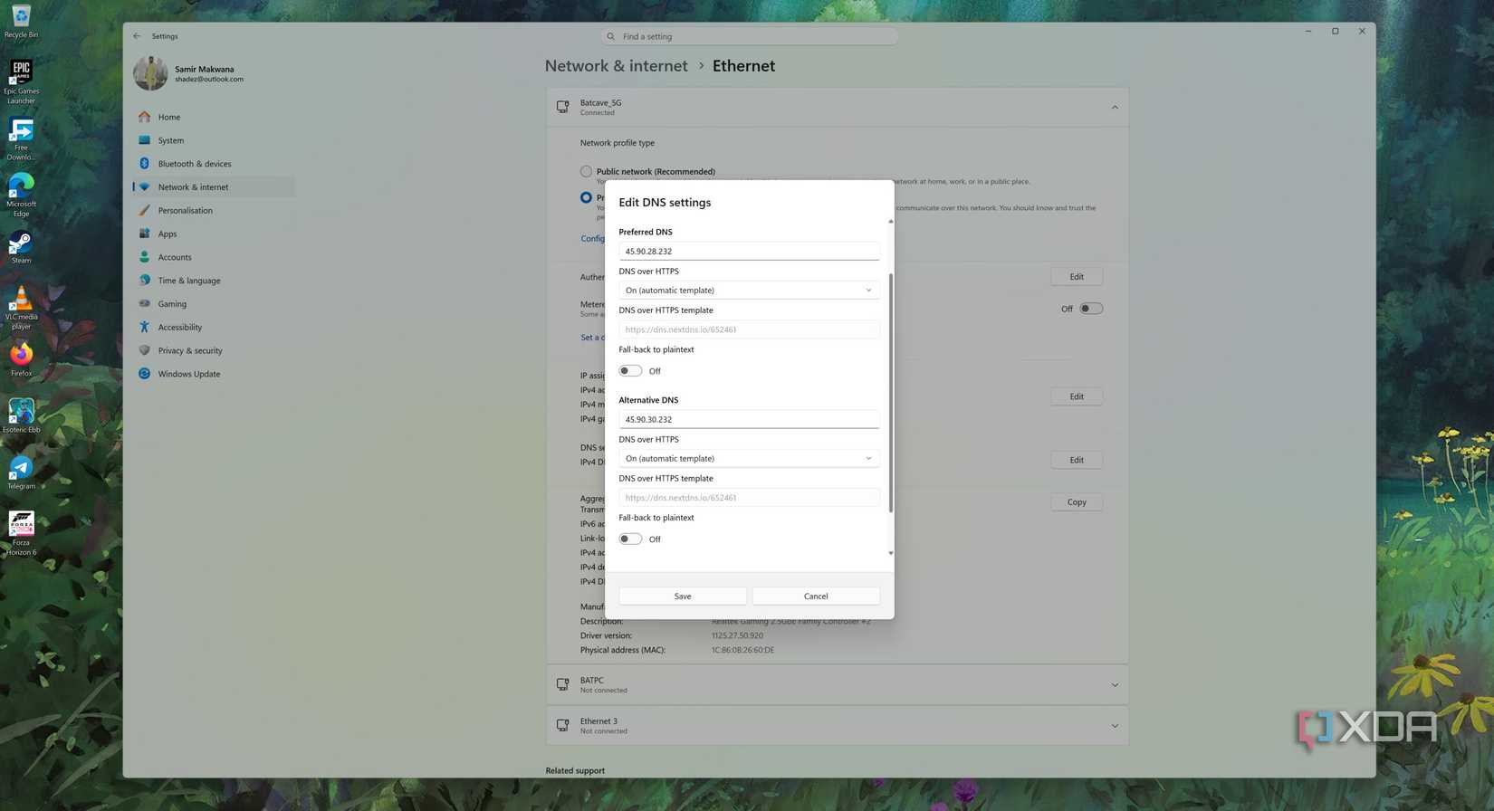Open Free Download Manager desktop shortcut
Viewport: 1494px width, 811px height.
click(x=21, y=138)
